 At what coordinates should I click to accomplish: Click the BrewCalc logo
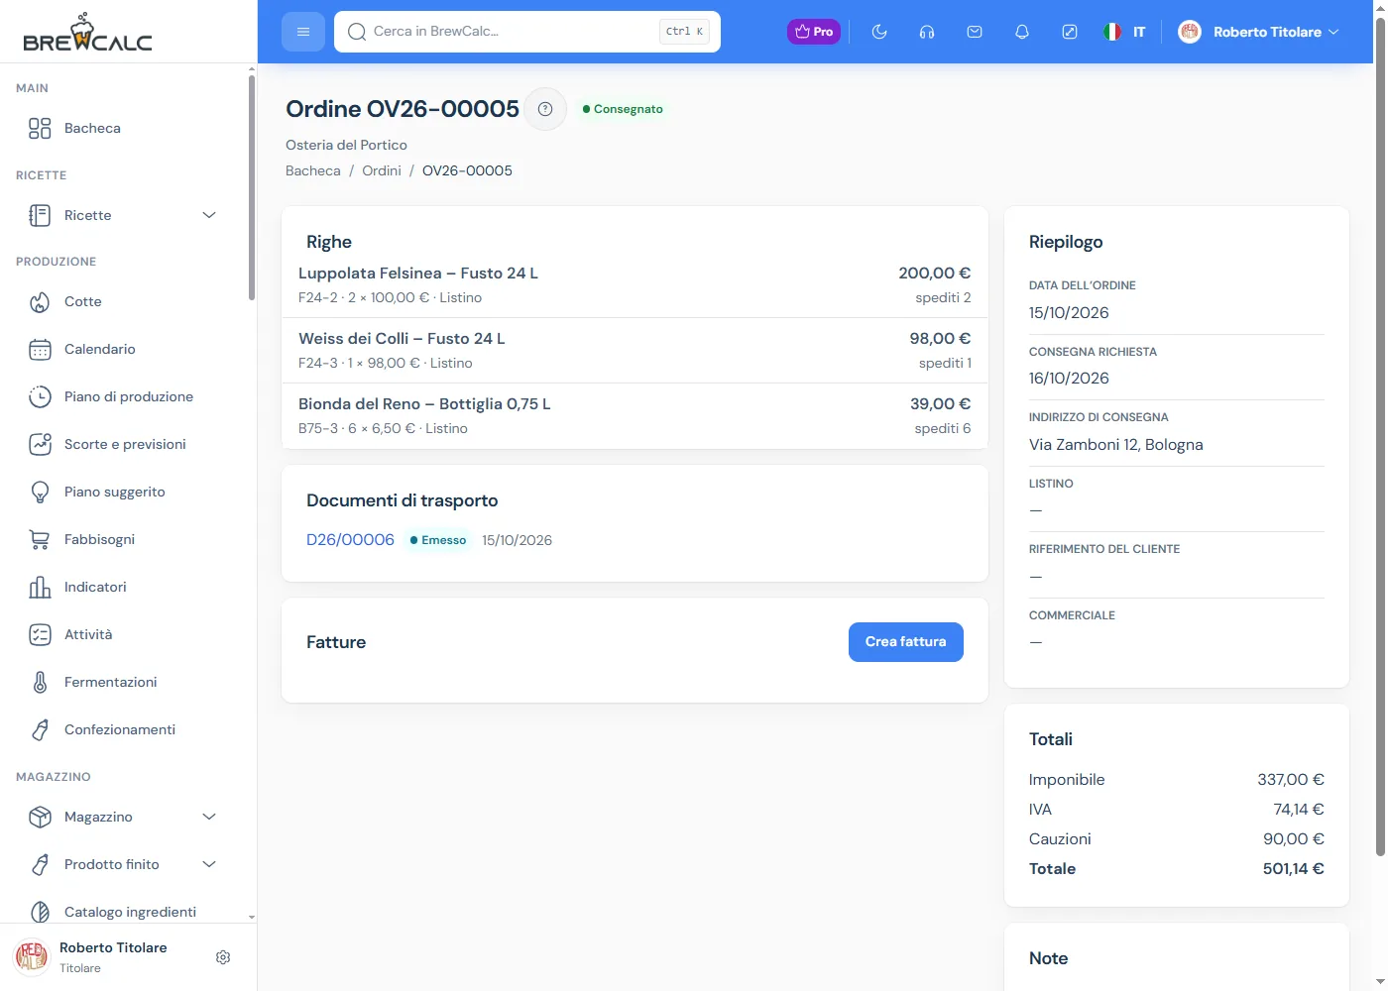click(87, 33)
